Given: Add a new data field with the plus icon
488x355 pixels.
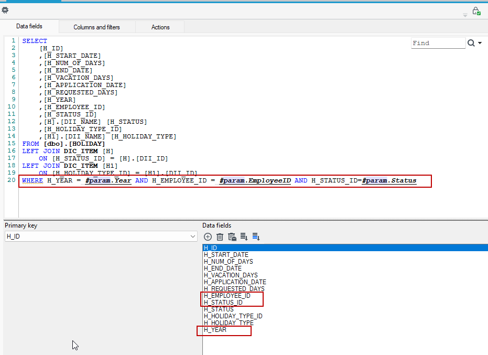Looking at the screenshot, I should coord(208,237).
